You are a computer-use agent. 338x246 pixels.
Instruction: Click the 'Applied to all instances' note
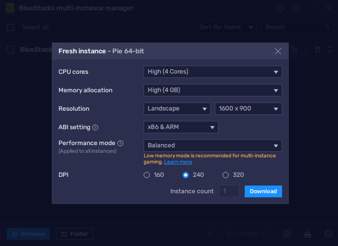88,151
